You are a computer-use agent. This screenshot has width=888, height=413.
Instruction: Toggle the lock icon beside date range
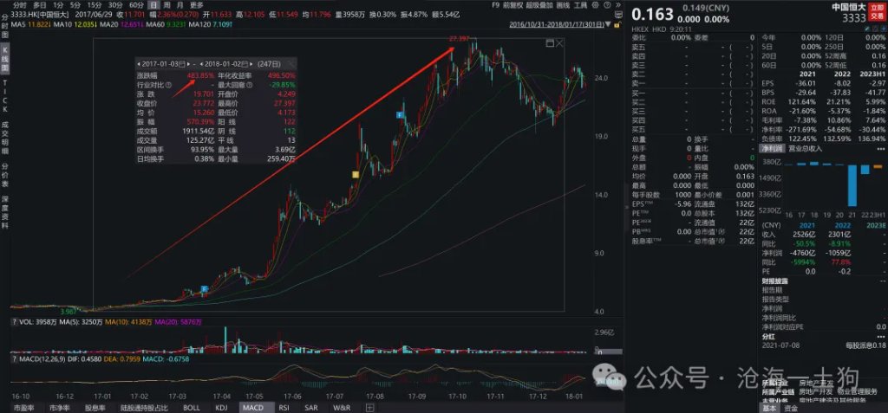(x=617, y=24)
